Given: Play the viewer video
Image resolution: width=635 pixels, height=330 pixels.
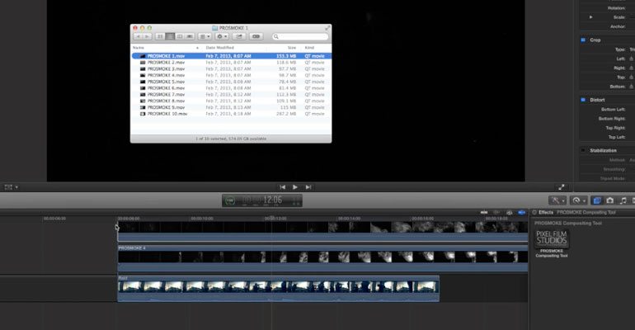Looking at the screenshot, I should (295, 187).
